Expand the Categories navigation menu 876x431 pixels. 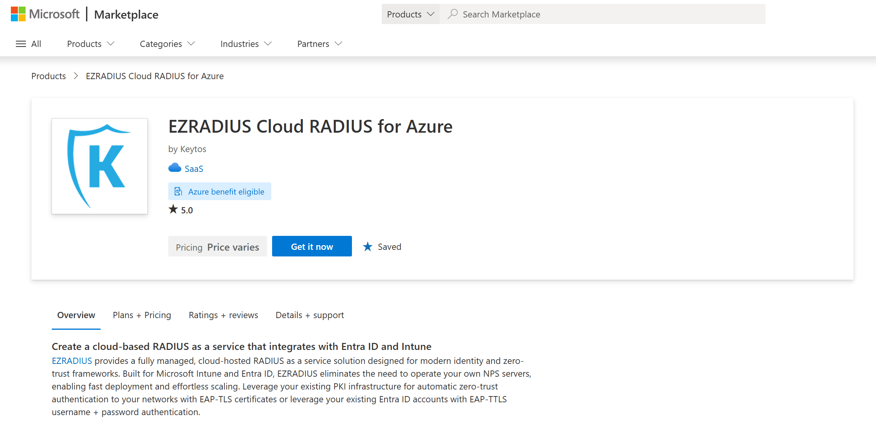167,44
